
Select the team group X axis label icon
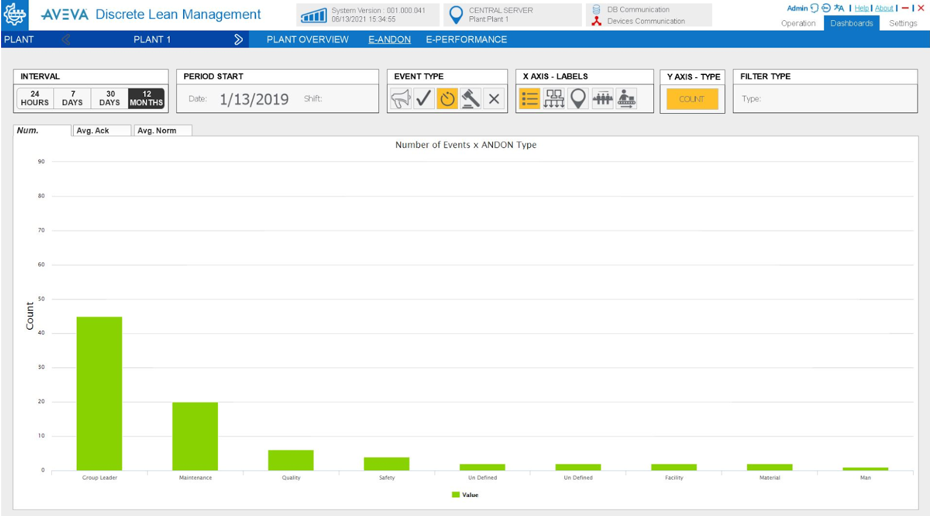pyautogui.click(x=602, y=99)
